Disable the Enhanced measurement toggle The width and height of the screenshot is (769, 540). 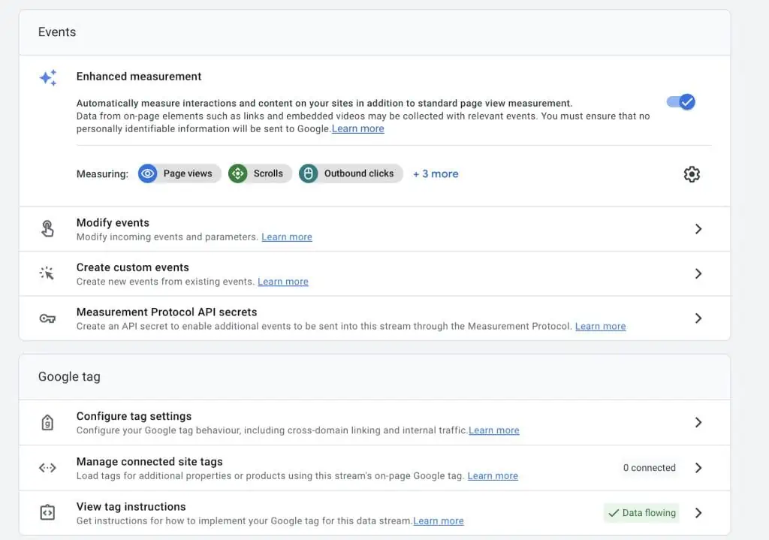coord(681,102)
